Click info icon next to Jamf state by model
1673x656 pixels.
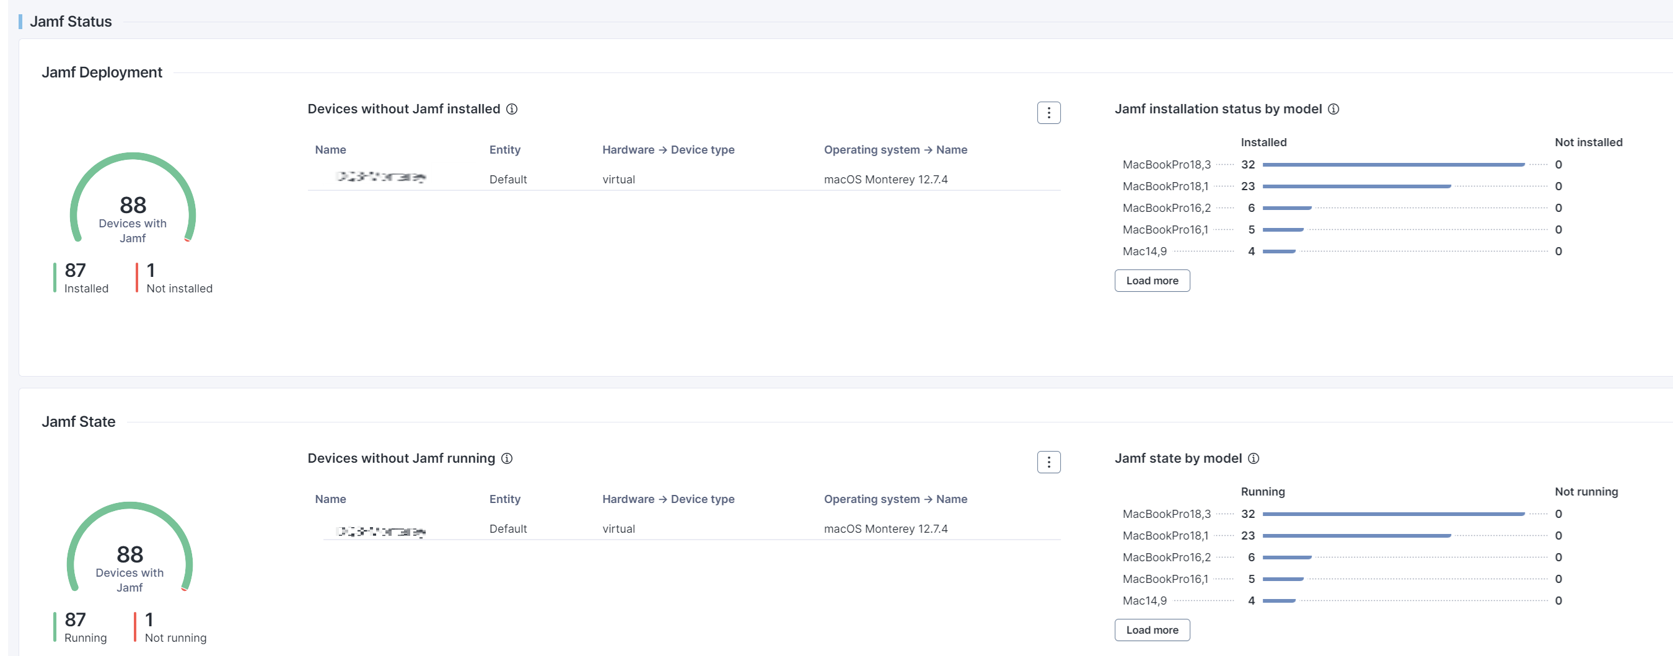tap(1254, 458)
